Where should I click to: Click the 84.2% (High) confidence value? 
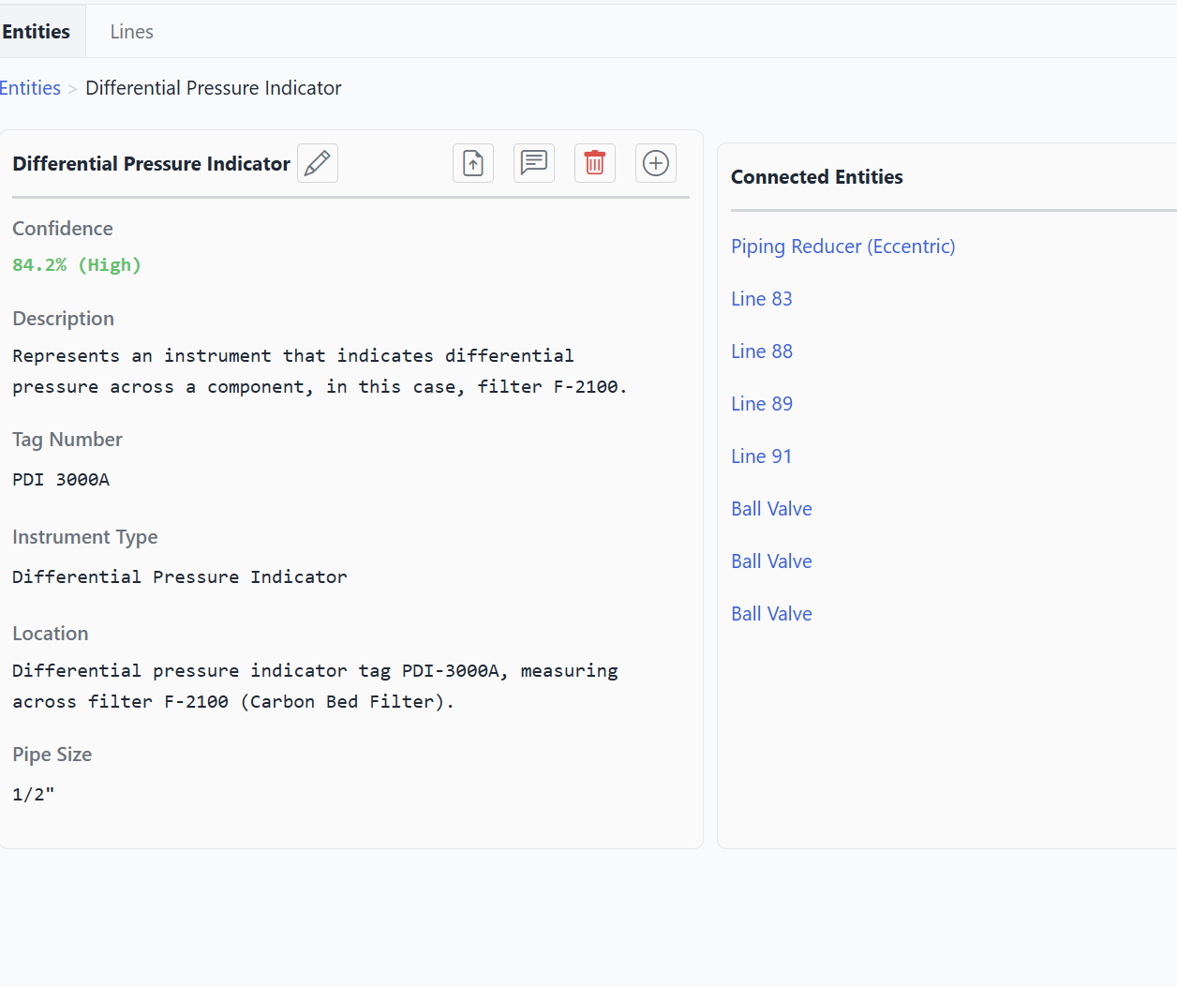77,265
